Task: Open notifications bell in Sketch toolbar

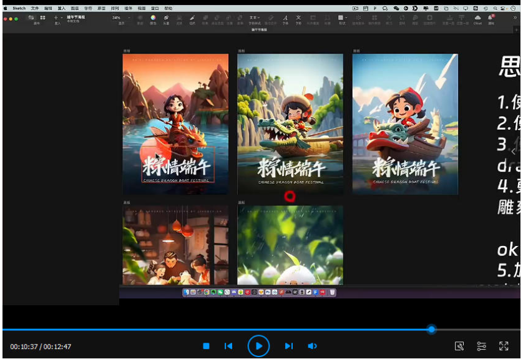Action: point(491,18)
